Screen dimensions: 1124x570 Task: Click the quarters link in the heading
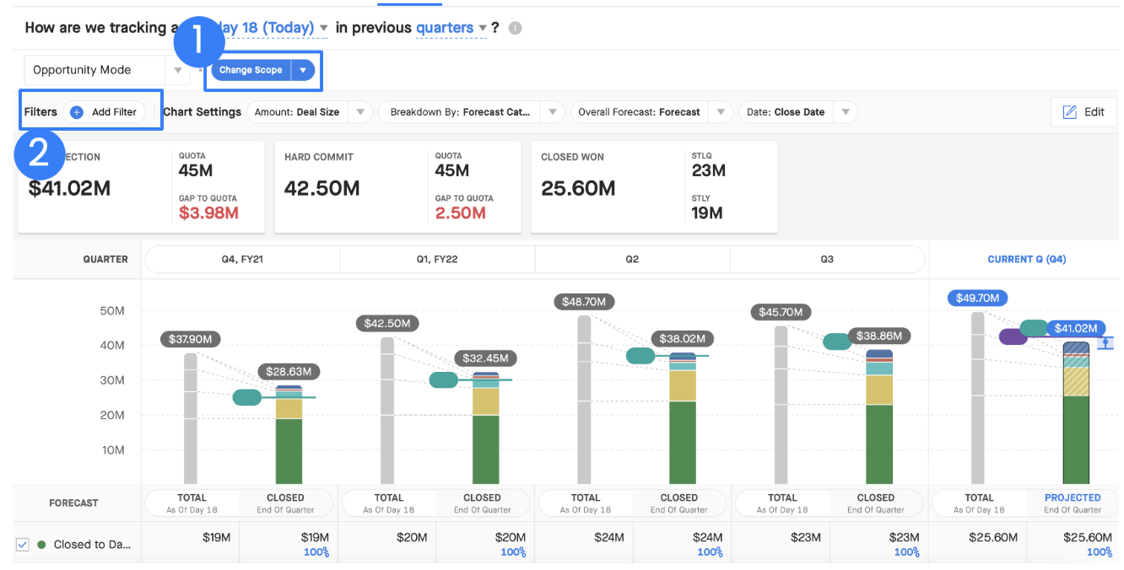[445, 28]
